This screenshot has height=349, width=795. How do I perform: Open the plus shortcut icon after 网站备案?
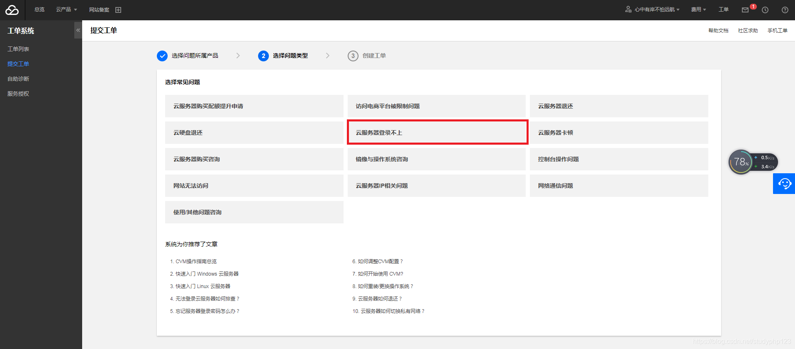click(118, 10)
